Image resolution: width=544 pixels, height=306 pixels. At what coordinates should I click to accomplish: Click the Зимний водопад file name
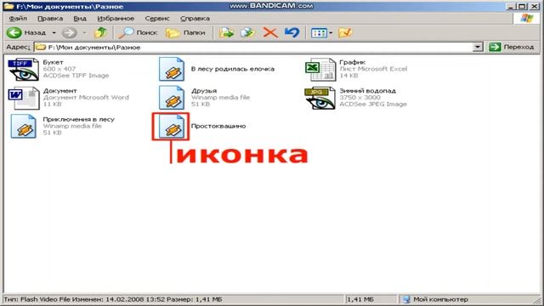tap(368, 91)
